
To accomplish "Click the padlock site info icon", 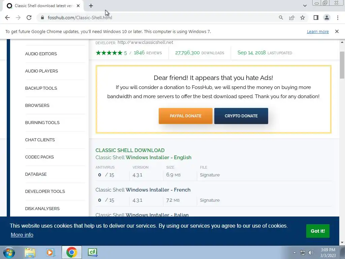I will (x=42, y=18).
